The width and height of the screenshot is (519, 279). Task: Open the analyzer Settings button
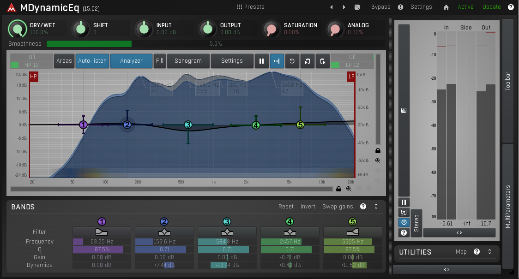pyautogui.click(x=232, y=61)
